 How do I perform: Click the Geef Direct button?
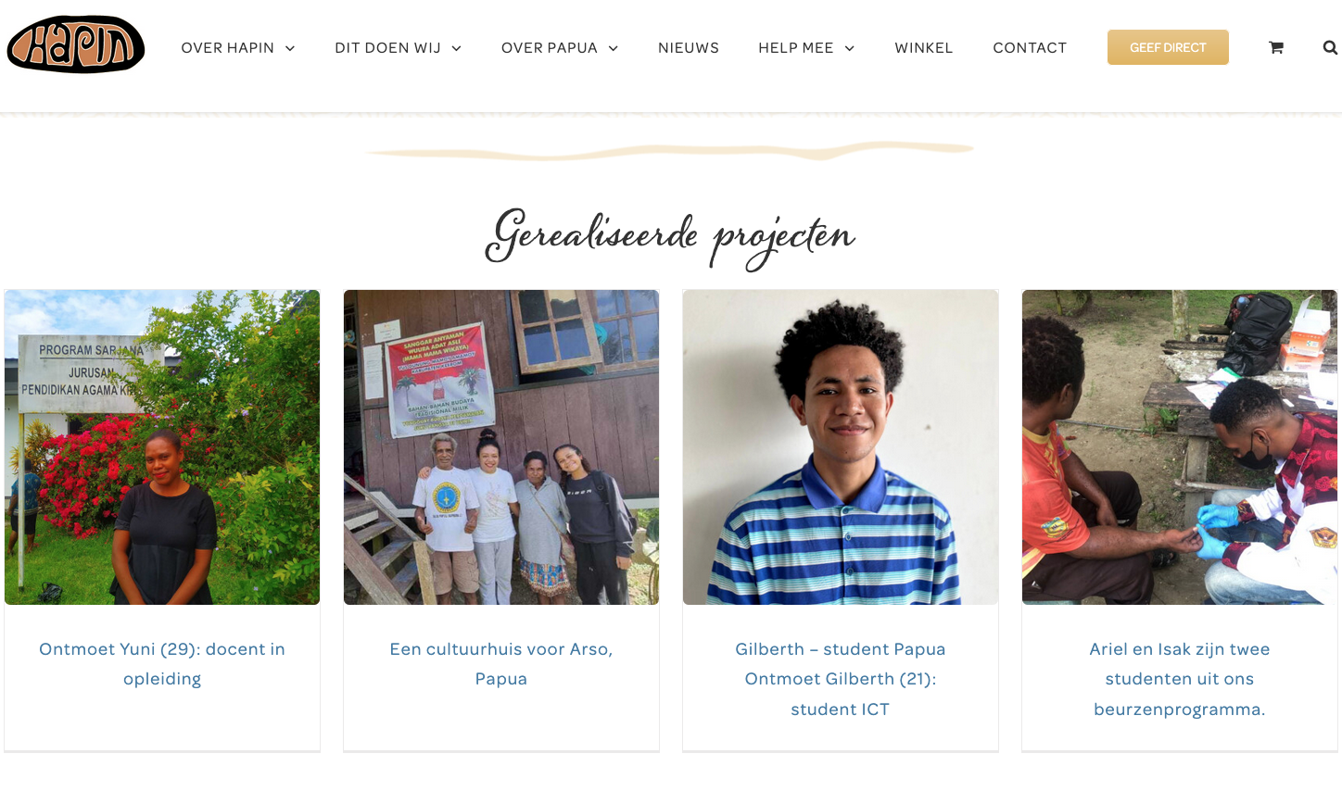coord(1168,47)
